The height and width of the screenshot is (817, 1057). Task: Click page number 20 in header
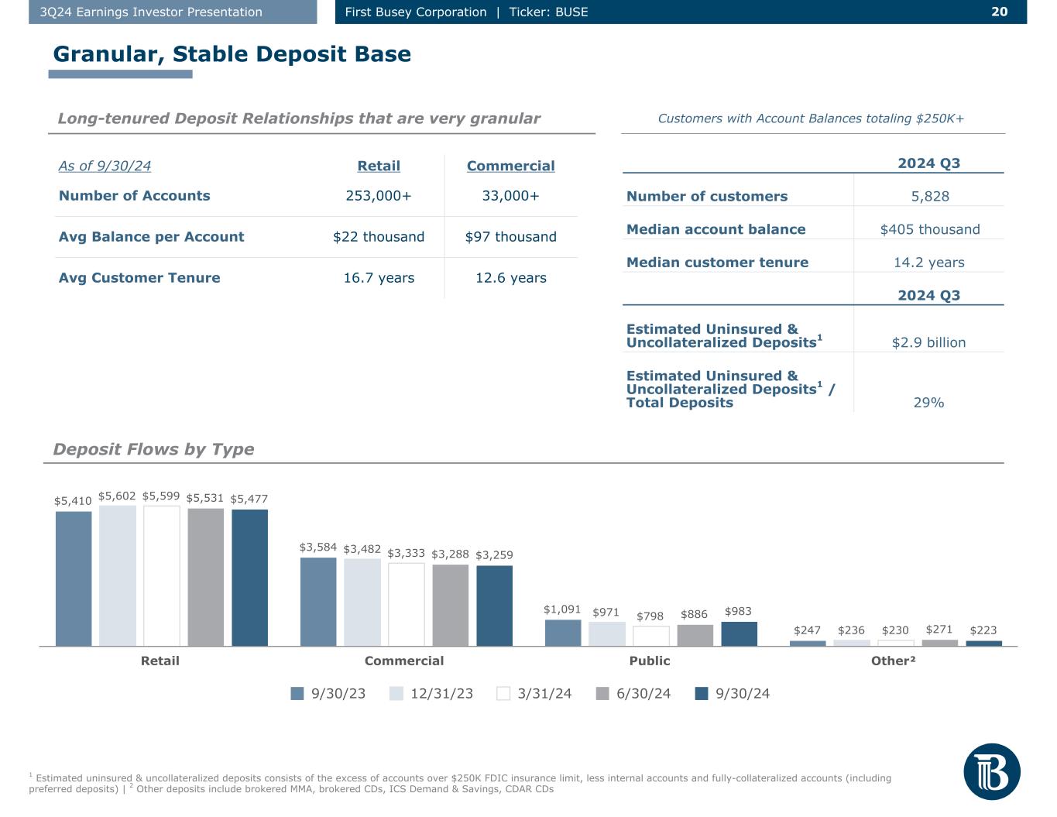click(x=999, y=12)
